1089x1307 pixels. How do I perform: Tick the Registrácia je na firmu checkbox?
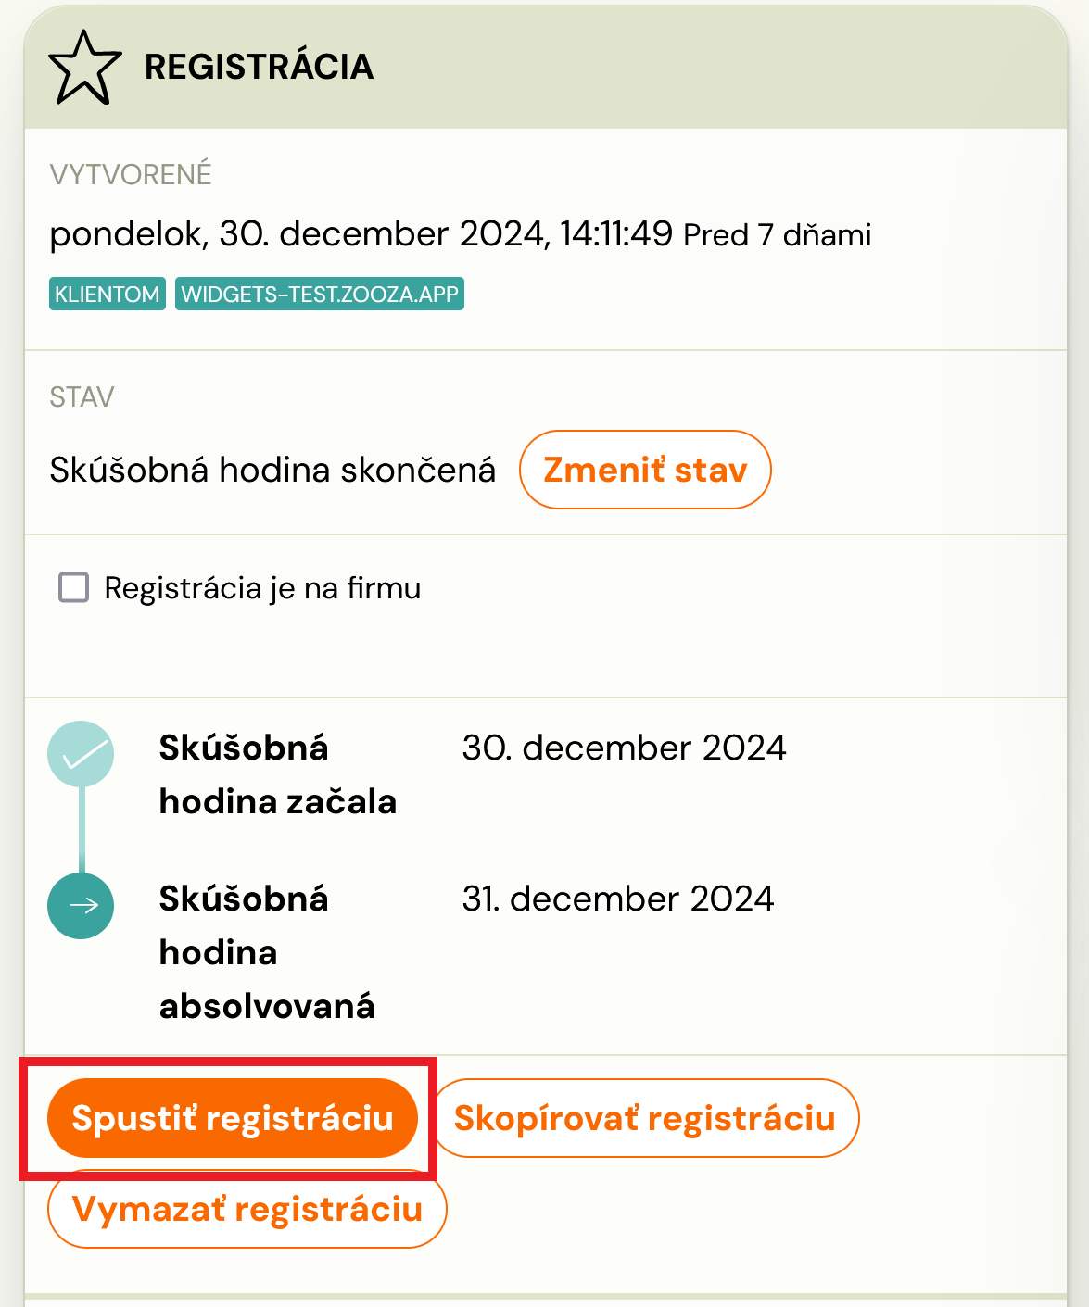click(73, 587)
